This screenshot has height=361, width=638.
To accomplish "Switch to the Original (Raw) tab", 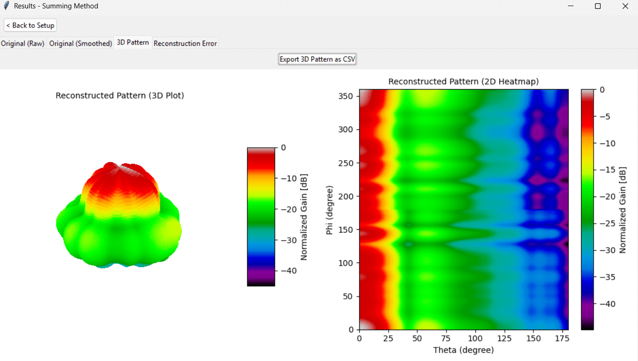I will pos(23,43).
